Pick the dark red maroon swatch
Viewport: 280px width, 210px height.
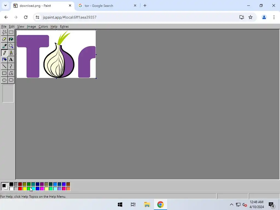coord(20,184)
